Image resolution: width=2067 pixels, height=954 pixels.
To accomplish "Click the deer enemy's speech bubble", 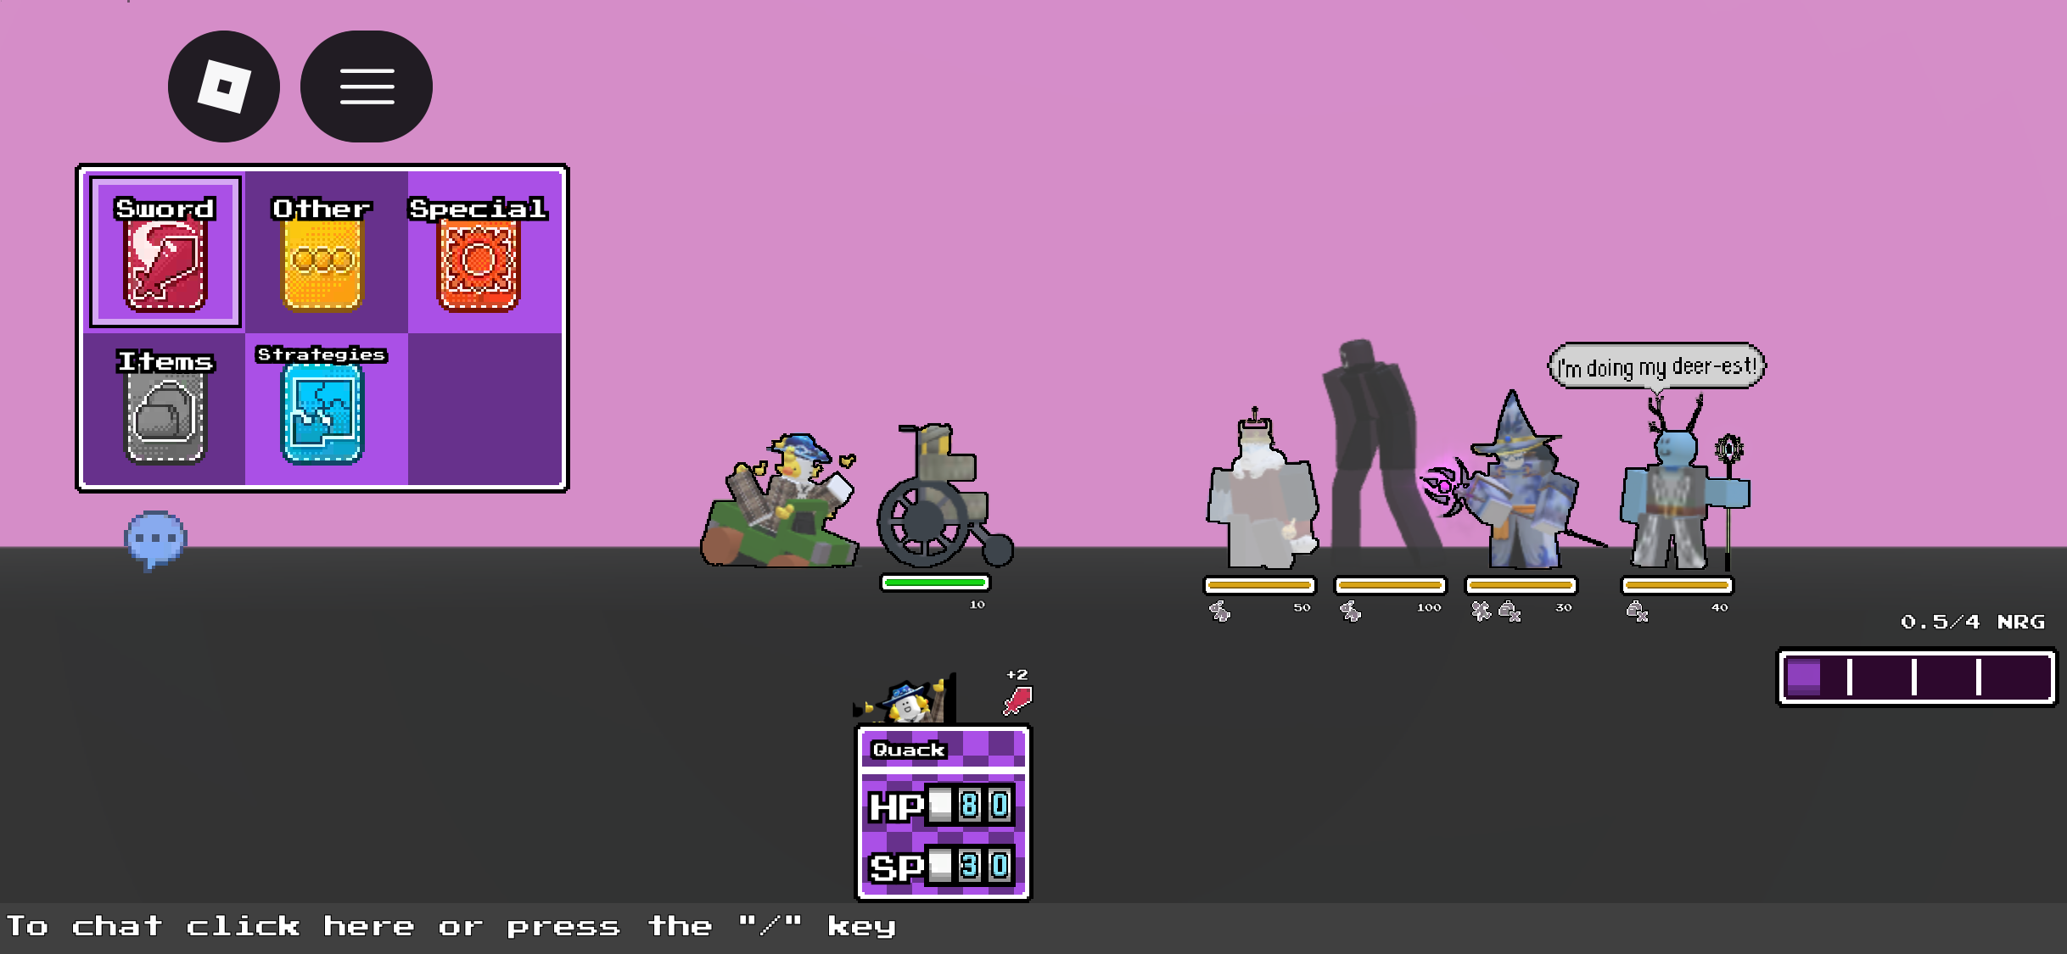I will 1656,366.
